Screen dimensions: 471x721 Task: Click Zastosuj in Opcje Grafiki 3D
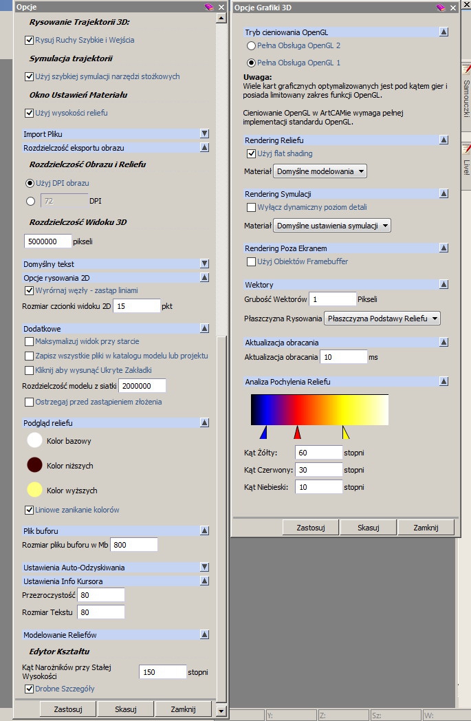point(311,528)
